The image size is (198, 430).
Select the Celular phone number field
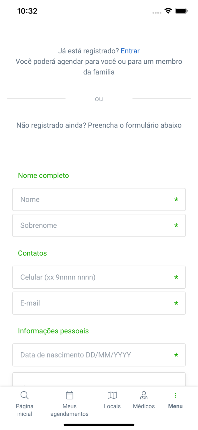coord(99,277)
